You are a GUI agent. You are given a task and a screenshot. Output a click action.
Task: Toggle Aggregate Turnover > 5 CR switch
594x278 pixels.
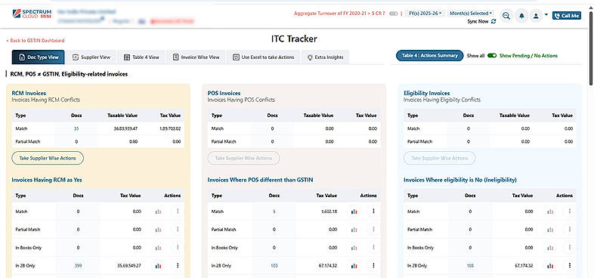click(393, 14)
